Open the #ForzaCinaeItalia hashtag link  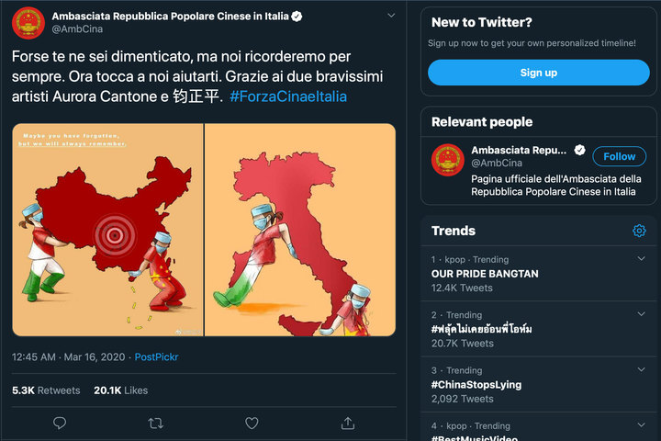coord(288,96)
